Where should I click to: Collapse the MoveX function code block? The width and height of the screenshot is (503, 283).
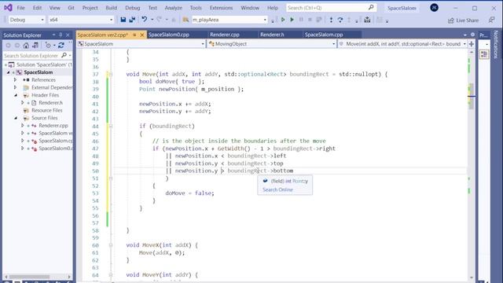pos(111,245)
